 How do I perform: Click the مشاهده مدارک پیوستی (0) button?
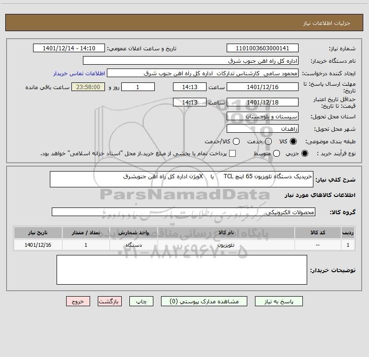(204, 301)
